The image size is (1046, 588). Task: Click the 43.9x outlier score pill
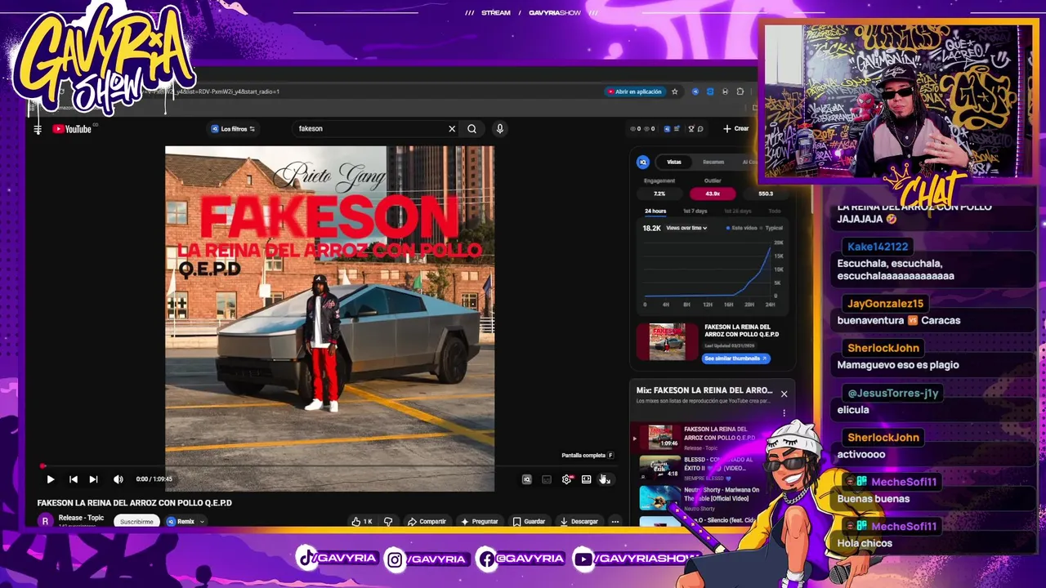[713, 194]
